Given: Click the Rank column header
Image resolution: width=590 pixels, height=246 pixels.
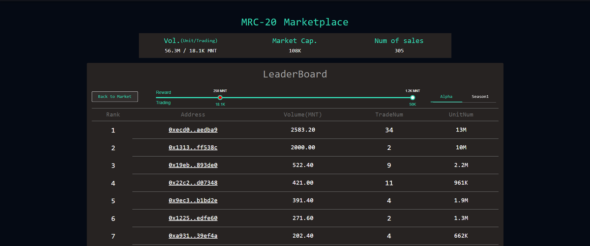Looking at the screenshot, I should tap(113, 114).
